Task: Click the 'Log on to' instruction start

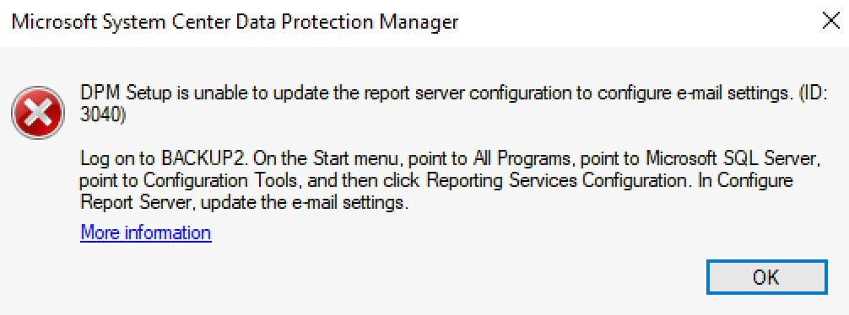Action: (118, 160)
